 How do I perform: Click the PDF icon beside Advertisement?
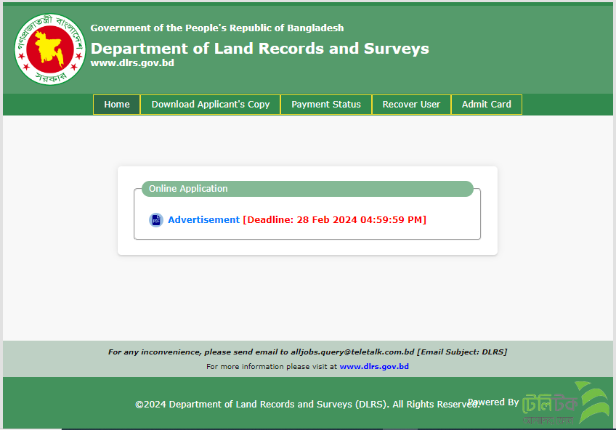click(x=156, y=220)
